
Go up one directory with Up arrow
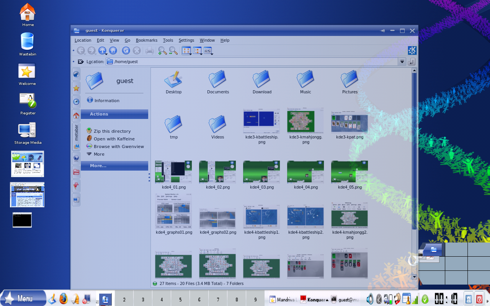[x=102, y=50]
